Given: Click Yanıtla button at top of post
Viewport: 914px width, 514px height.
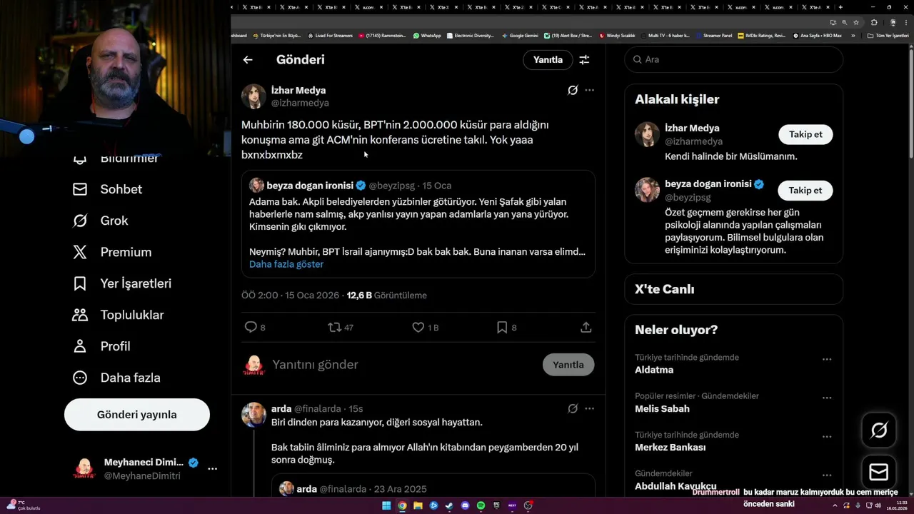Looking at the screenshot, I should pyautogui.click(x=548, y=60).
